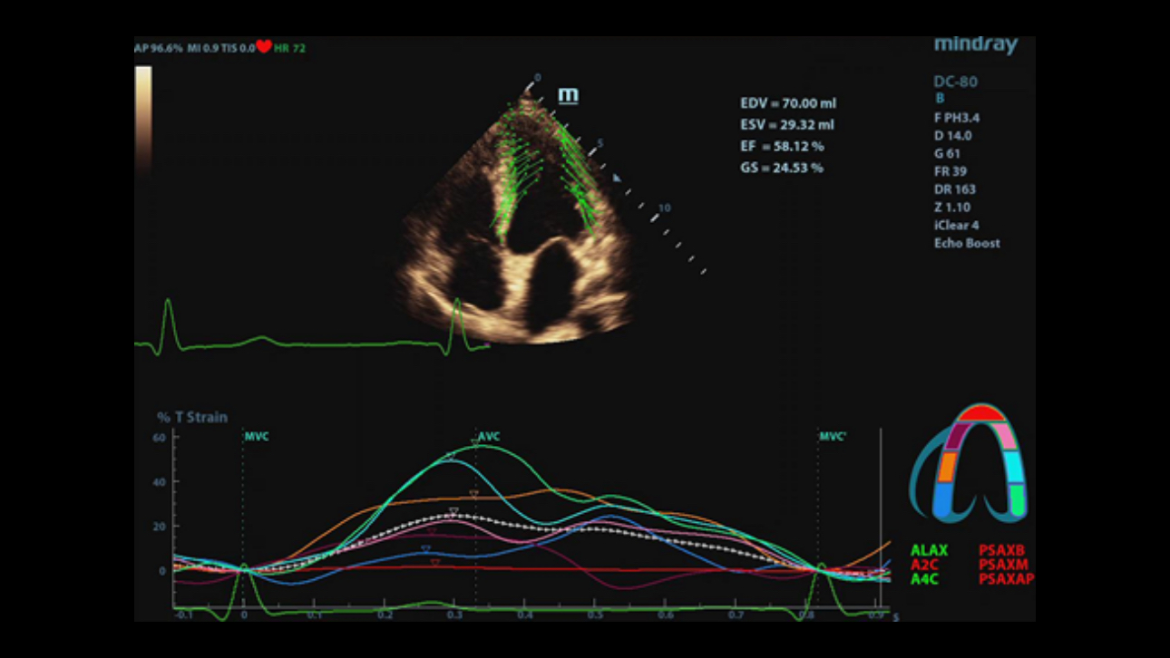Switch to the A4C view
Image resolution: width=1170 pixels, height=658 pixels.
(x=927, y=578)
